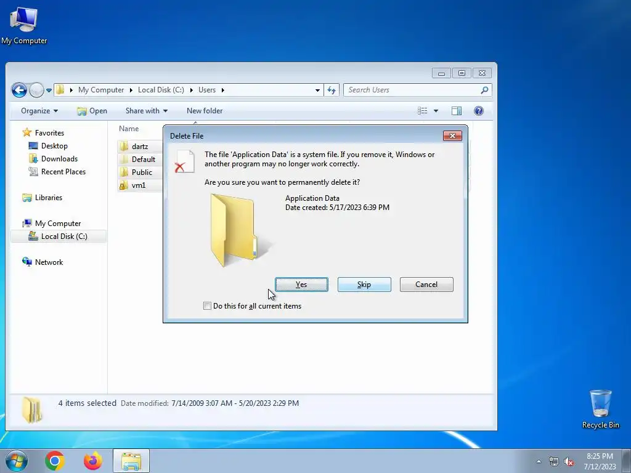Close the Delete File dialog with the X
Image resolution: width=631 pixels, height=473 pixels.
point(452,136)
